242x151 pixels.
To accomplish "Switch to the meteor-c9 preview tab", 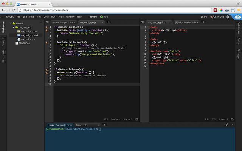I will coord(186,23).
